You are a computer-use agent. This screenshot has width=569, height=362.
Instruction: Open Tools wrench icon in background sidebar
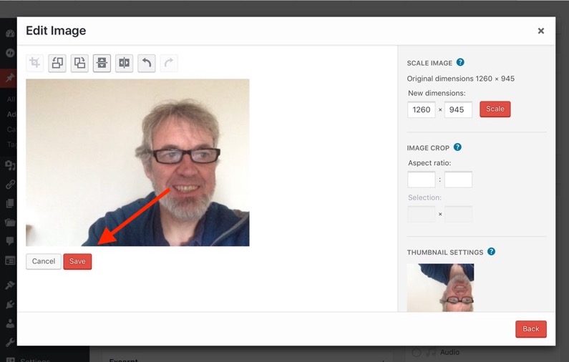click(10, 342)
